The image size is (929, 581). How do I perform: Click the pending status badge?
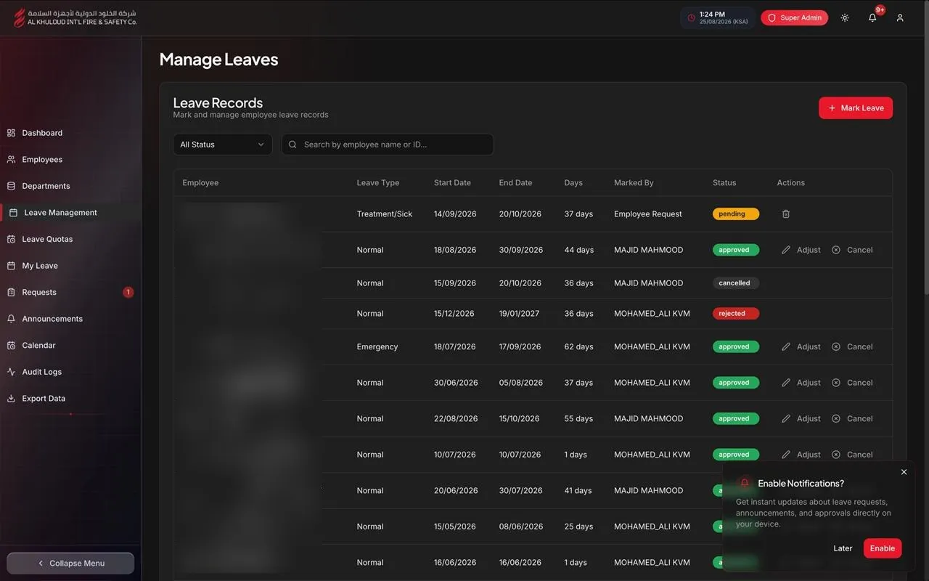[x=735, y=214]
